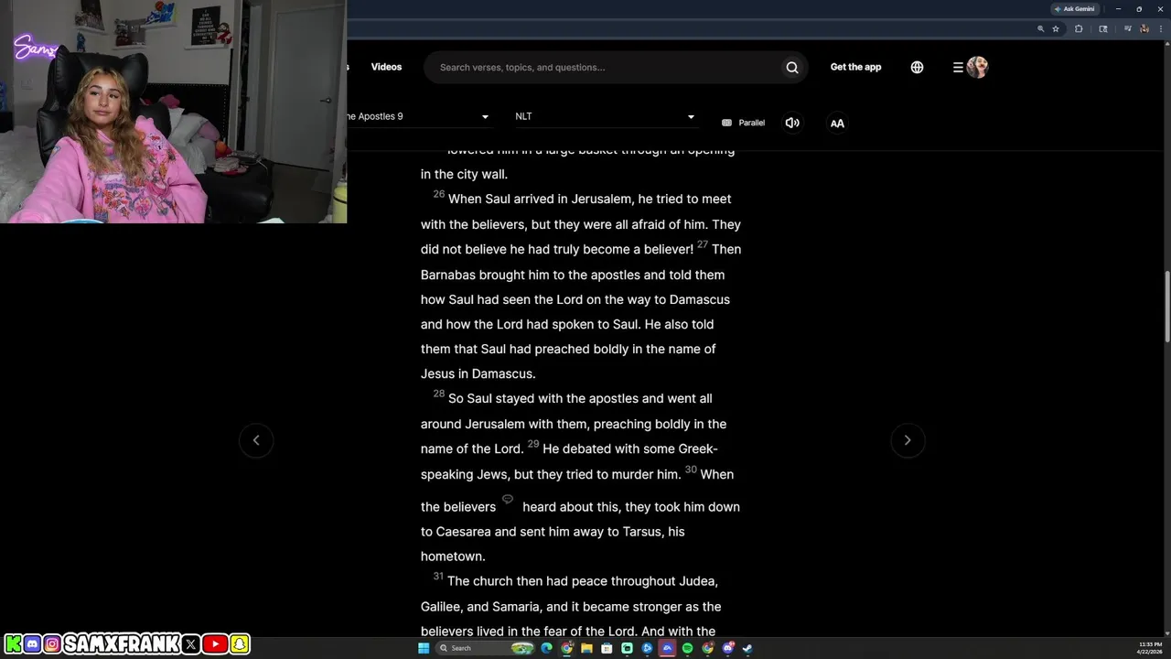This screenshot has width=1171, height=659.
Task: Click verse number 27
Action: (703, 244)
